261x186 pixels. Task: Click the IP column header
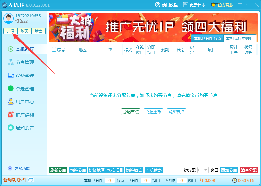(110, 50)
